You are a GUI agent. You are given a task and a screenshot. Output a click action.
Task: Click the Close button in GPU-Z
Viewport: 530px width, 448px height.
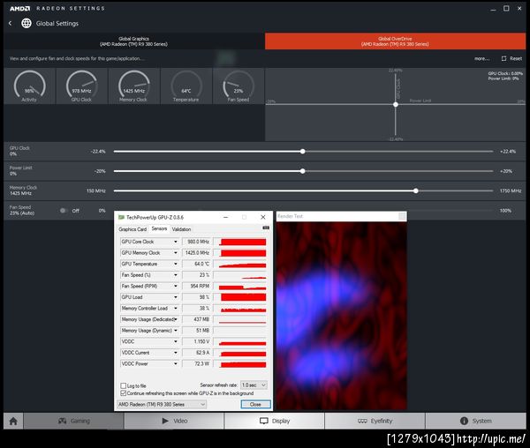click(x=255, y=404)
